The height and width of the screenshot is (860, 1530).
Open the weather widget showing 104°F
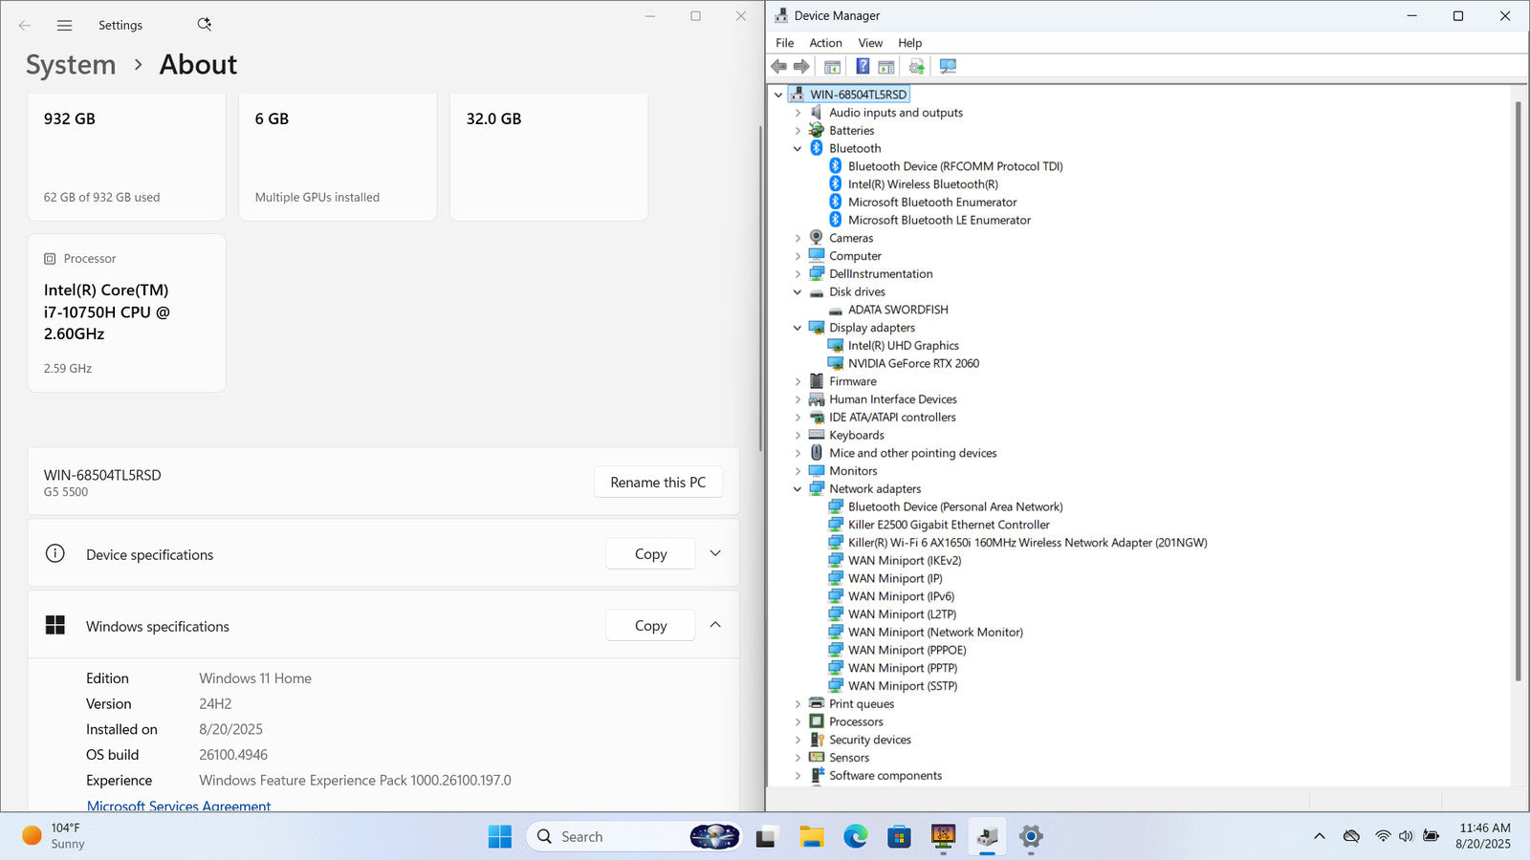pos(54,836)
